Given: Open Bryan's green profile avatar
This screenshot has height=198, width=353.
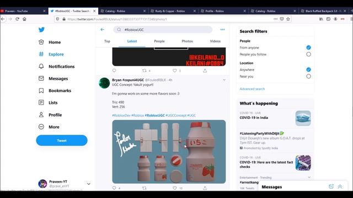Looking at the screenshot, I should (x=104, y=83).
